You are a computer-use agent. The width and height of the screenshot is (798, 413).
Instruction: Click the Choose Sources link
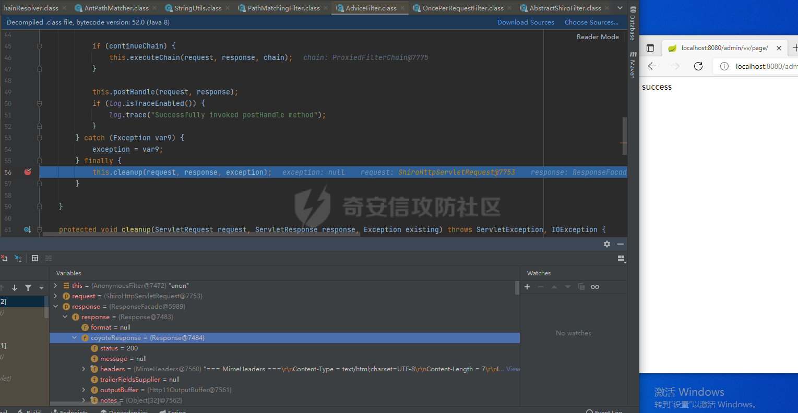[591, 22]
